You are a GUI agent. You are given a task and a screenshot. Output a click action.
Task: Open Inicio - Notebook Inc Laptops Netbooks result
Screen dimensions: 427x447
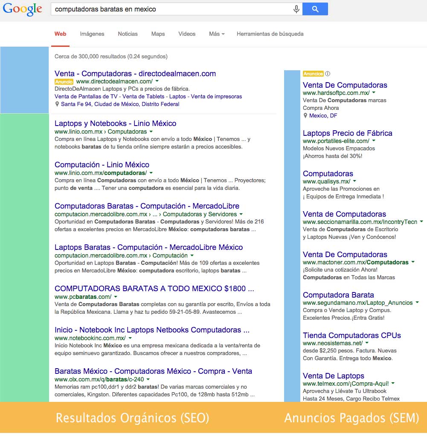click(x=152, y=330)
